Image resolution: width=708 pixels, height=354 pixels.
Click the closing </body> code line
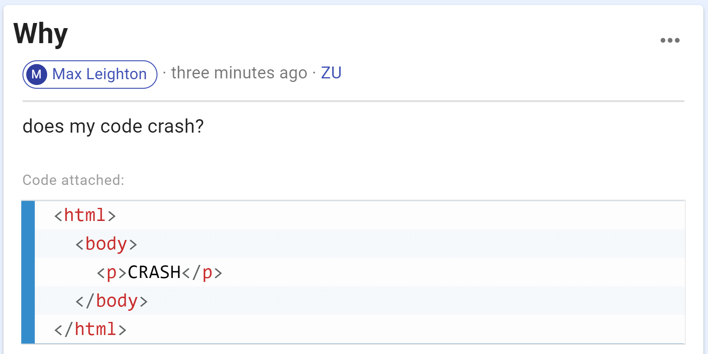(x=360, y=301)
